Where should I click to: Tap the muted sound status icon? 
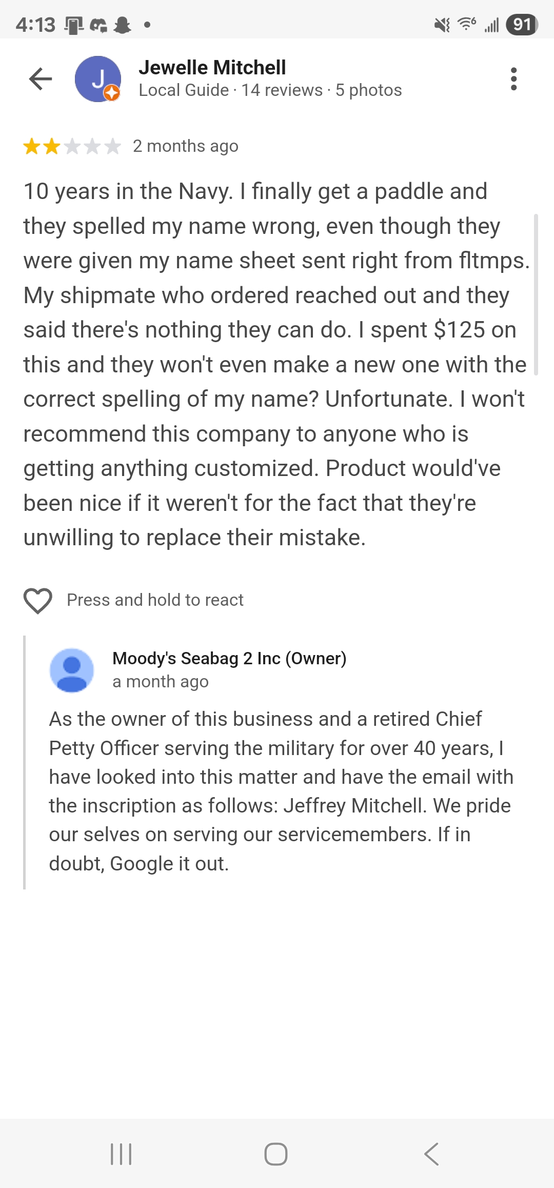(442, 25)
